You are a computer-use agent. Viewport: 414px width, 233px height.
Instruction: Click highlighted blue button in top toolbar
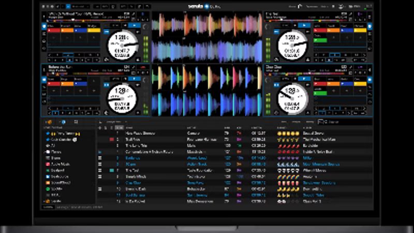(x=68, y=6)
